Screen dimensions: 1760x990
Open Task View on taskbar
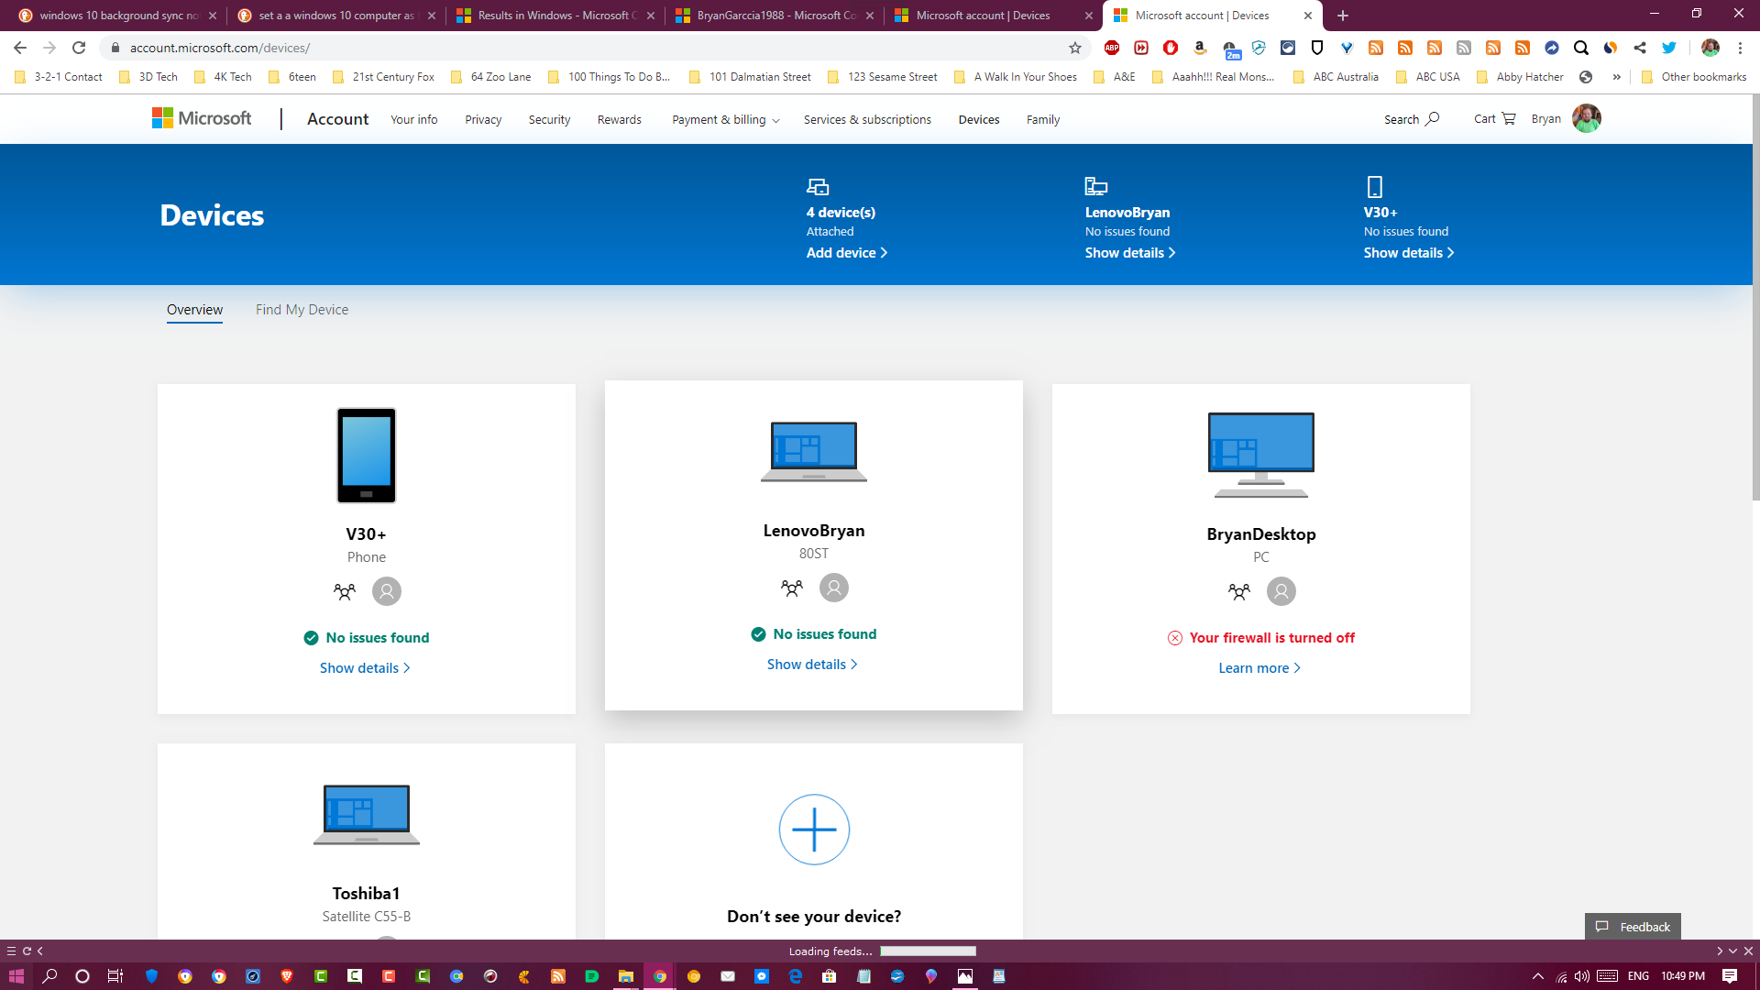[x=115, y=976]
